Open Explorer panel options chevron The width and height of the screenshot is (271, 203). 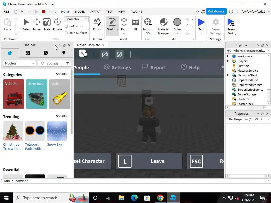click(x=258, y=45)
